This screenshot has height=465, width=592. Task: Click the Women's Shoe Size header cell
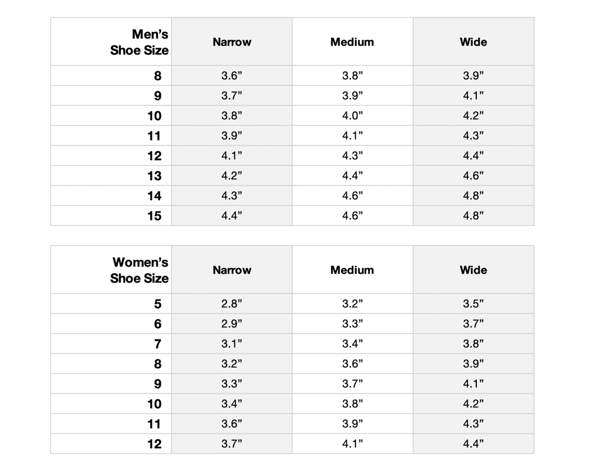pyautogui.click(x=140, y=270)
